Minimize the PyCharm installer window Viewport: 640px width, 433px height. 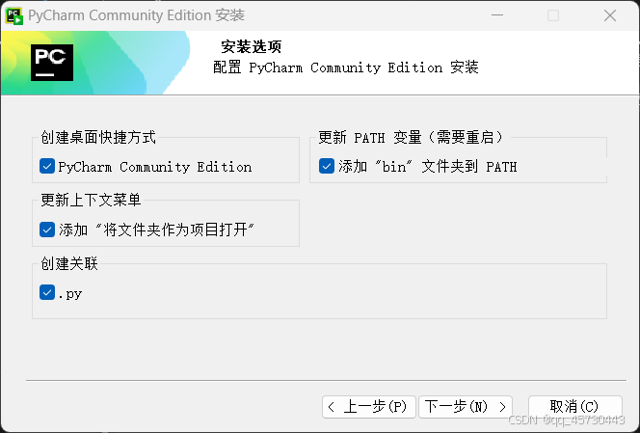point(497,15)
